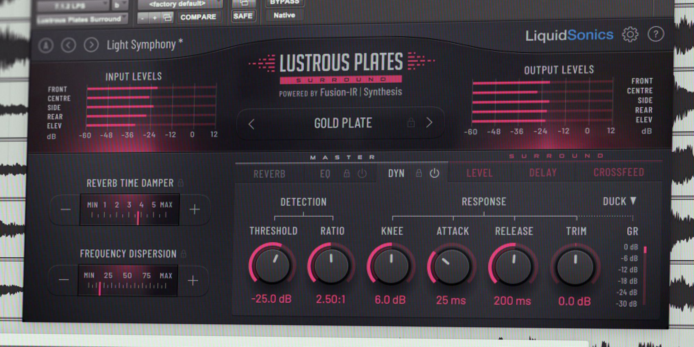The height and width of the screenshot is (347, 694).
Task: Open the LiquidSonics settings gear
Action: pyautogui.click(x=630, y=34)
